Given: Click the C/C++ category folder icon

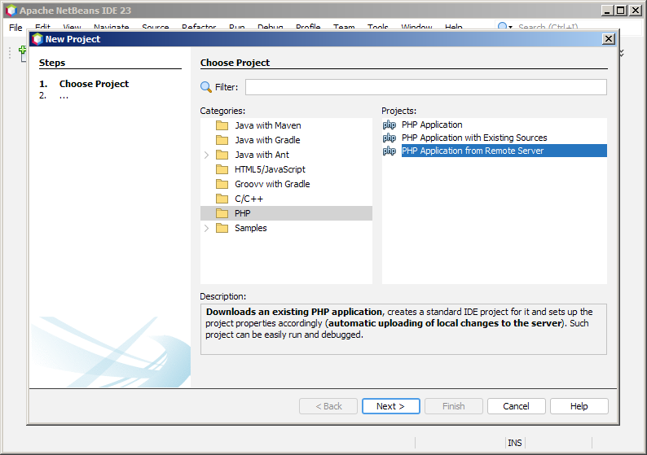Looking at the screenshot, I should click(x=222, y=199).
